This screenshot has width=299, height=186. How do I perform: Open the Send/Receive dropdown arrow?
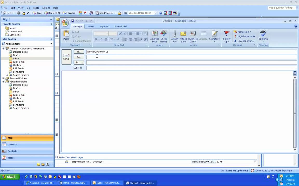pyautogui.click(x=116, y=13)
